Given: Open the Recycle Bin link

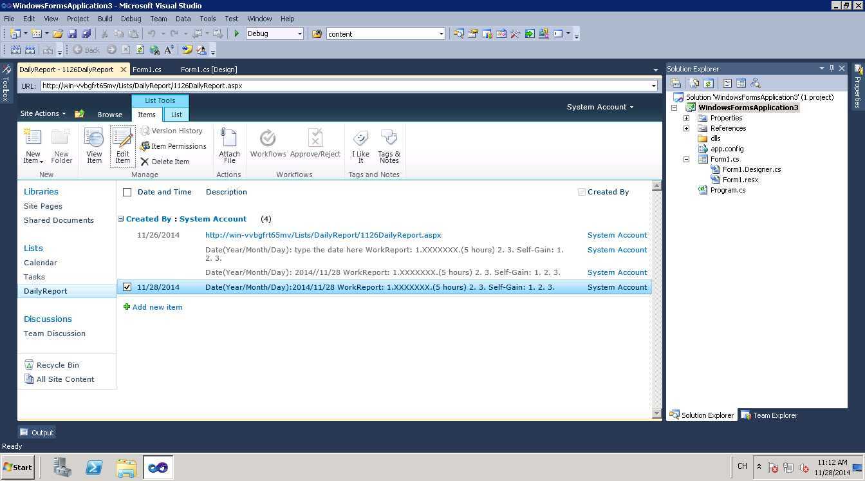Looking at the screenshot, I should click(58, 365).
